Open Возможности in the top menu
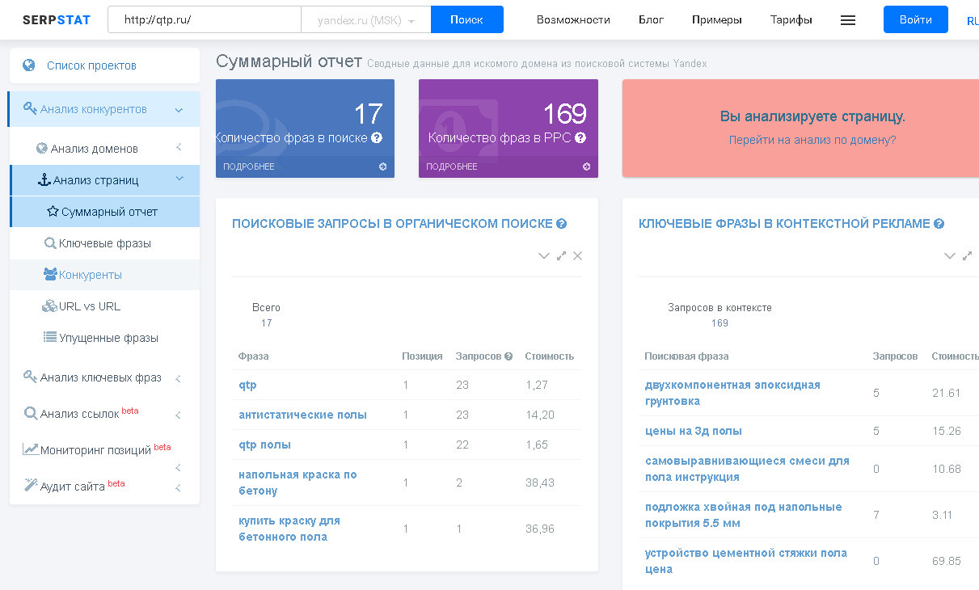The width and height of the screenshot is (979, 590). click(573, 20)
